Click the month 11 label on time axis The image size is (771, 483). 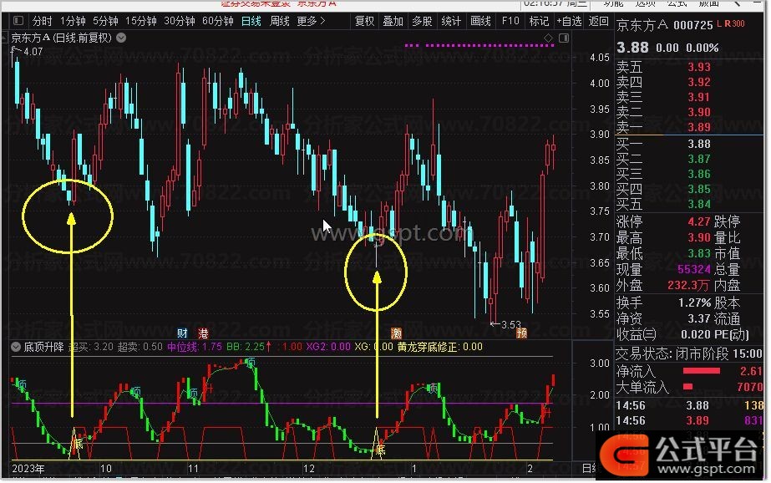(193, 469)
